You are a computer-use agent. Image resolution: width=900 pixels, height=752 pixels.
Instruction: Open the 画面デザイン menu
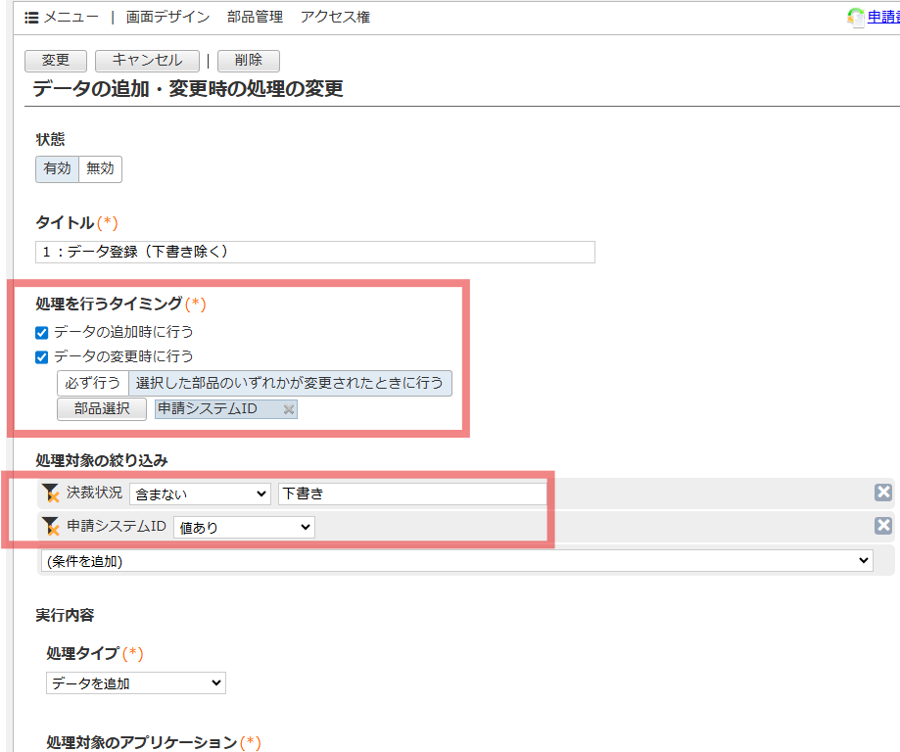click(167, 18)
